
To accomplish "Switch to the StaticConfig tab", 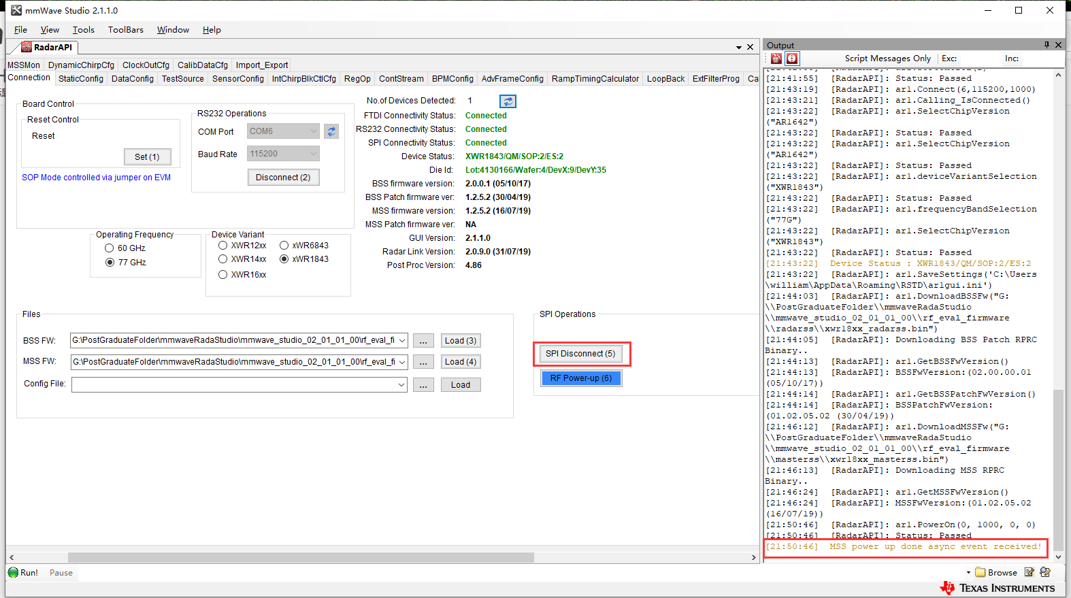I will pyautogui.click(x=81, y=79).
